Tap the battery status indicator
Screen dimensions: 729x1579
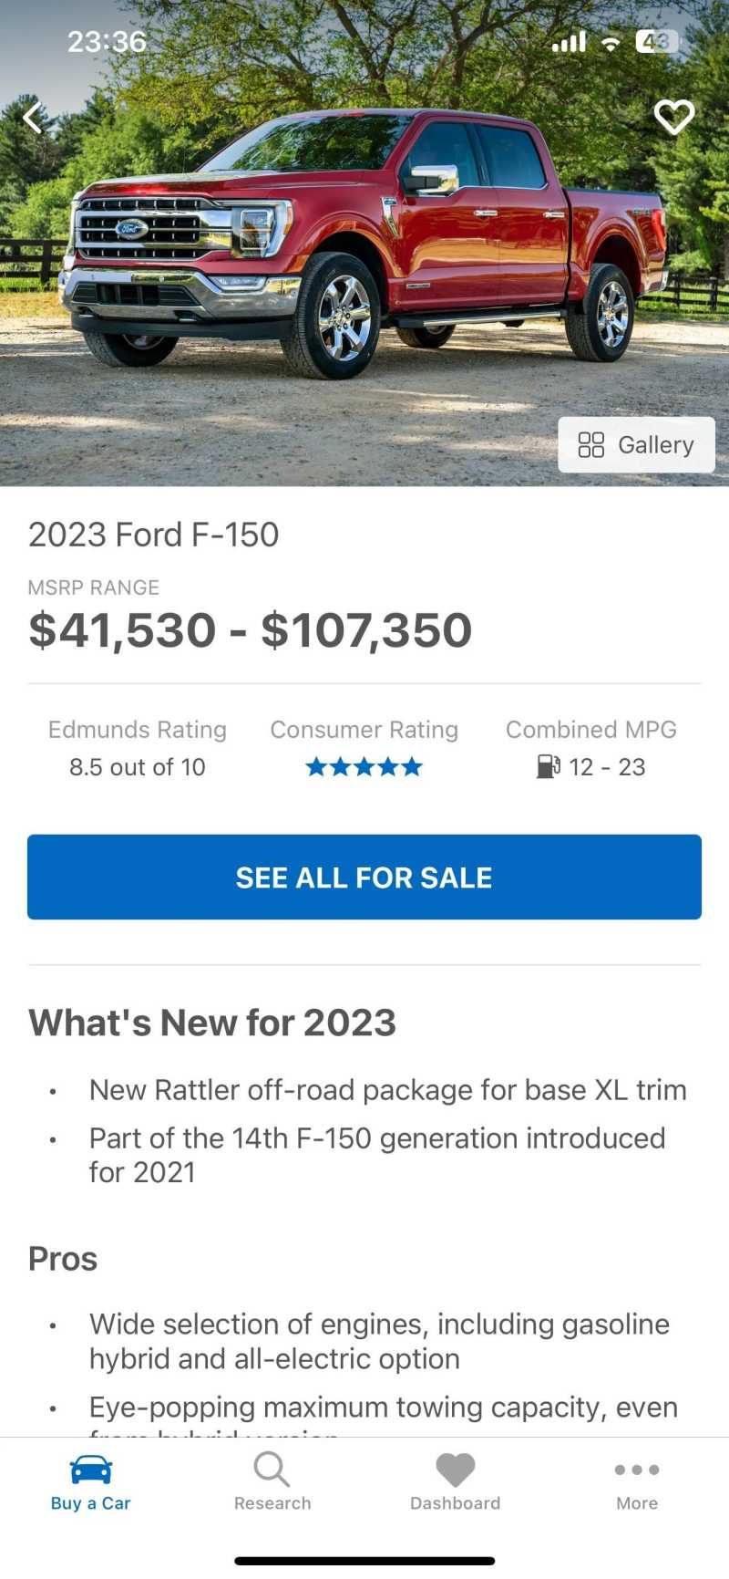(657, 41)
